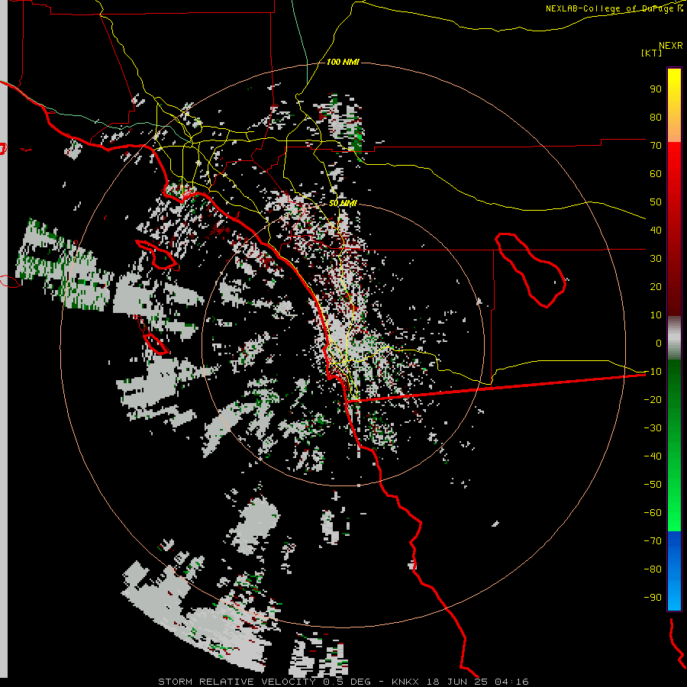Click the 20 value on the velocity scale

pos(656,286)
